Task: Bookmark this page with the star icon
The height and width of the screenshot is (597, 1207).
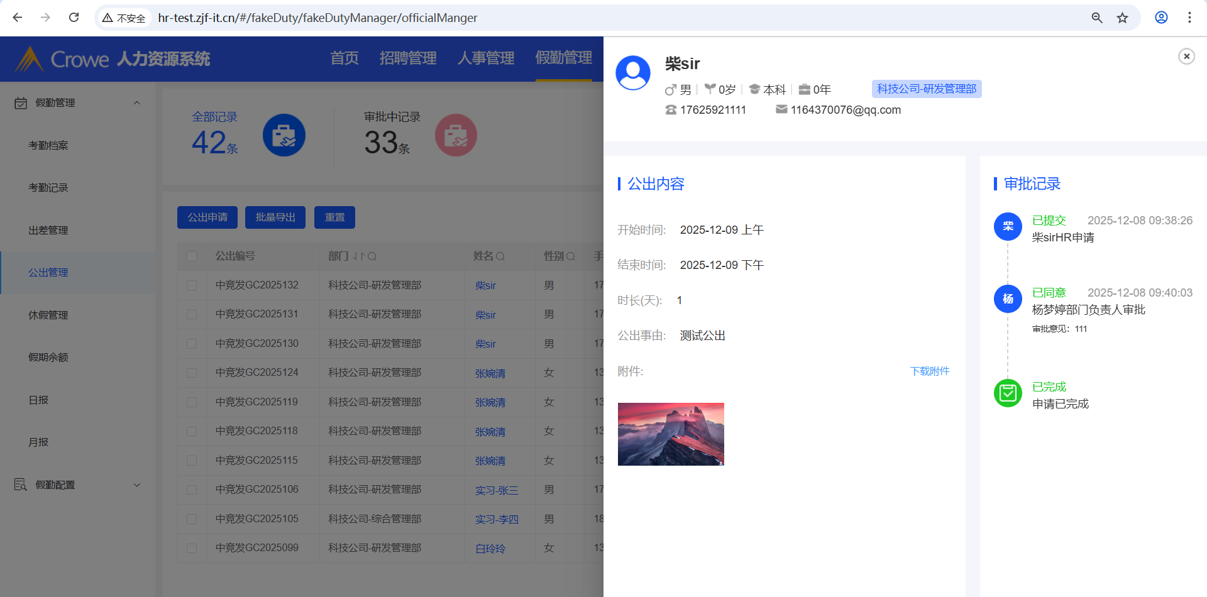Action: [1123, 18]
